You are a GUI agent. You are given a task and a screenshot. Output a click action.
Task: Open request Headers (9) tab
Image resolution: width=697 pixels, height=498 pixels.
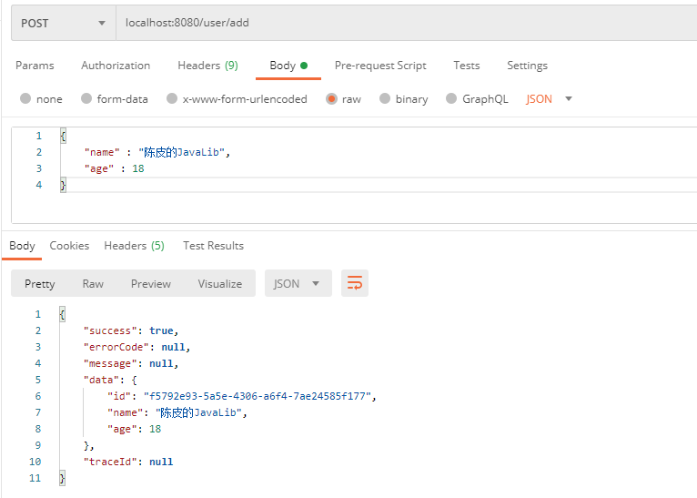click(x=207, y=66)
